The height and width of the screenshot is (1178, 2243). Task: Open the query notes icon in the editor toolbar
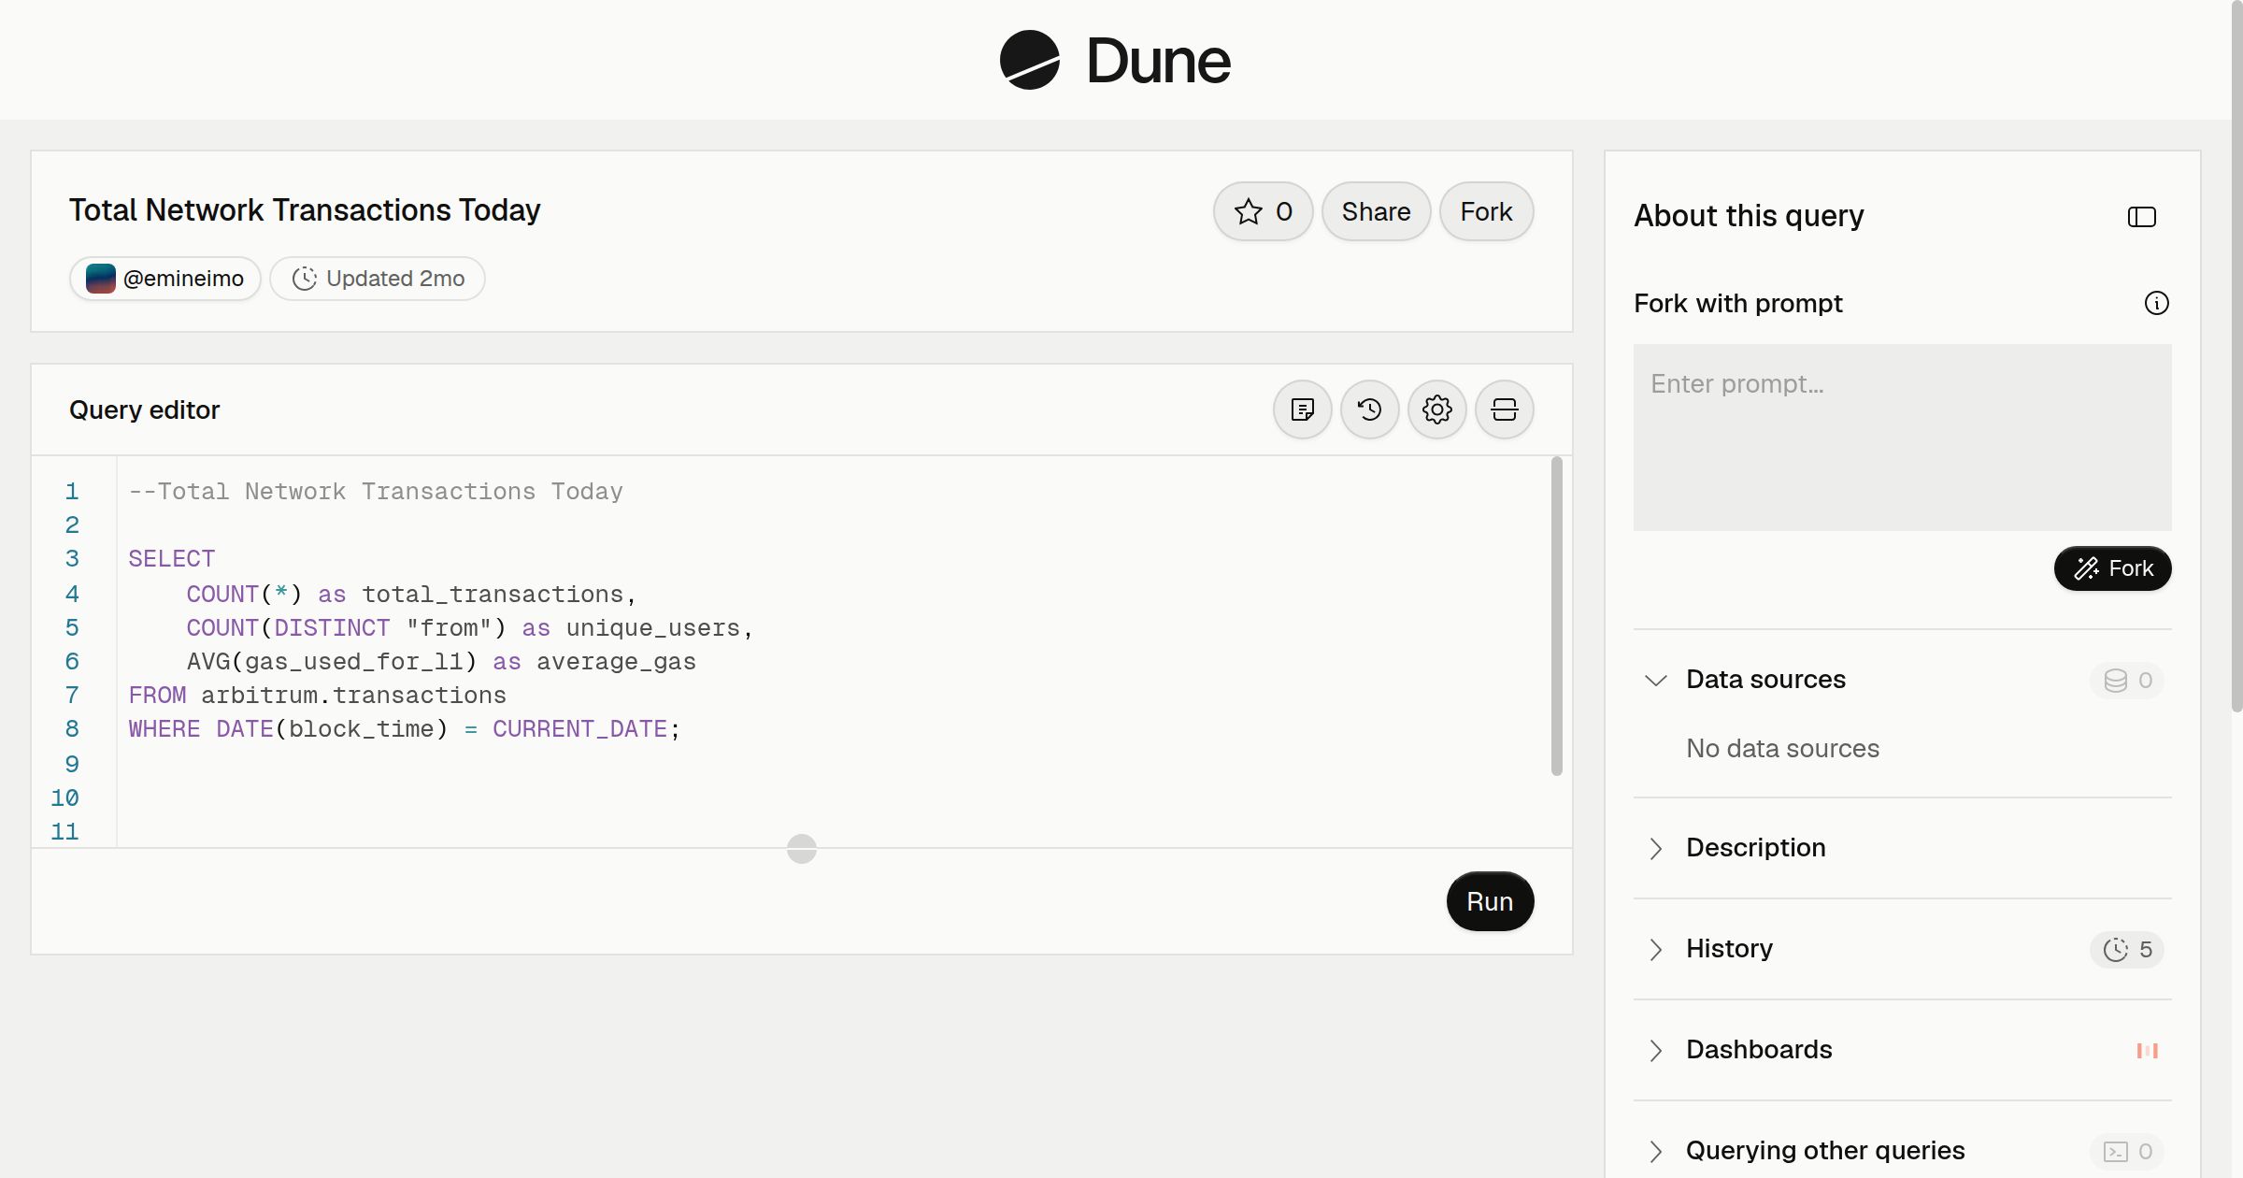coord(1303,409)
